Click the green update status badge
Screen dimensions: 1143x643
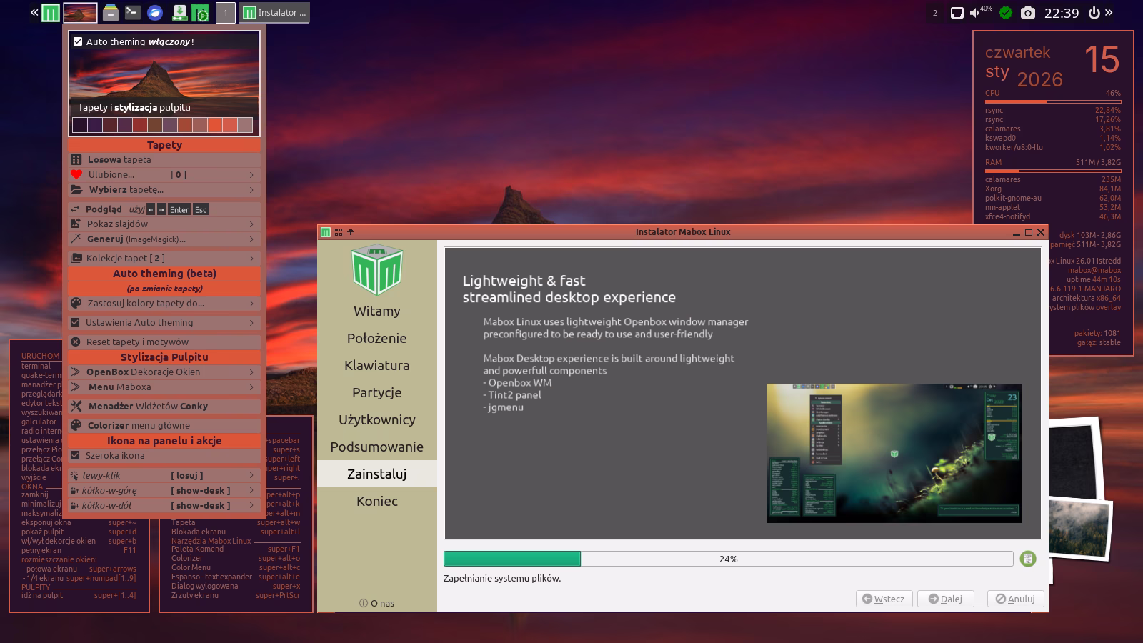pos(1005,13)
